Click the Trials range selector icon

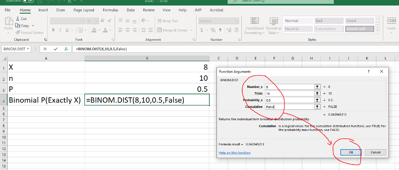317,93
